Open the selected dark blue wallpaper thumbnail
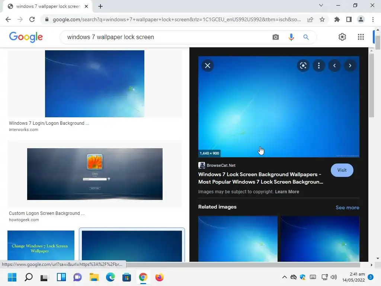 coord(132,246)
